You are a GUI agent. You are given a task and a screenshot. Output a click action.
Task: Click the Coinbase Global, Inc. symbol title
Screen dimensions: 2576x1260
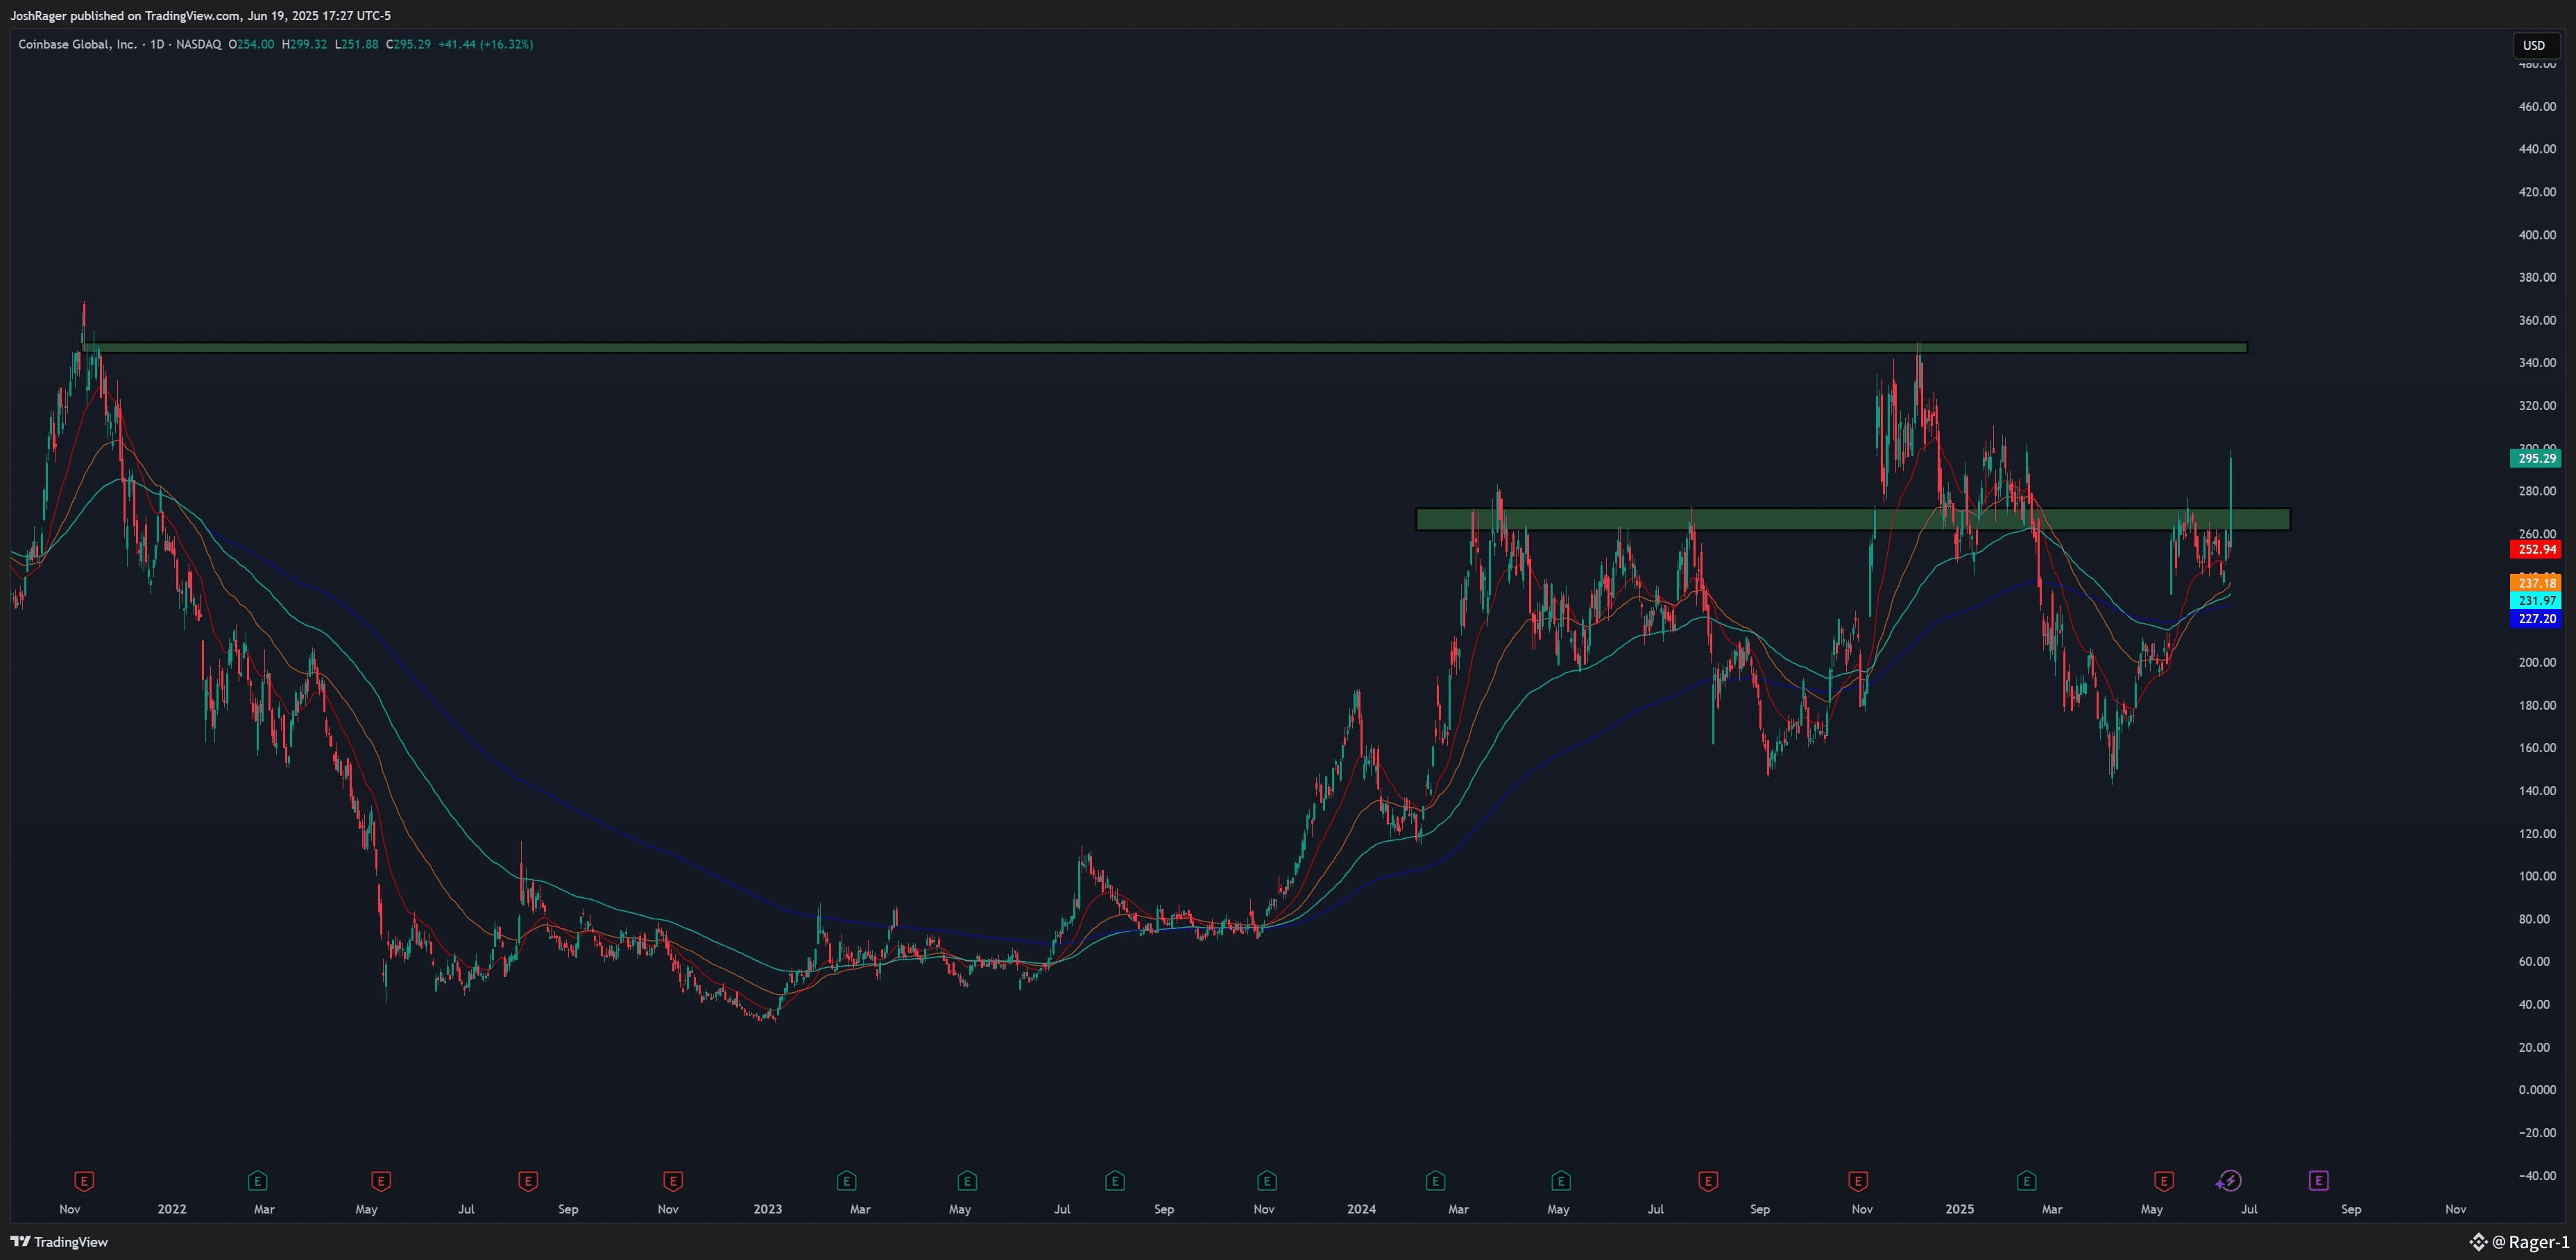click(x=78, y=44)
